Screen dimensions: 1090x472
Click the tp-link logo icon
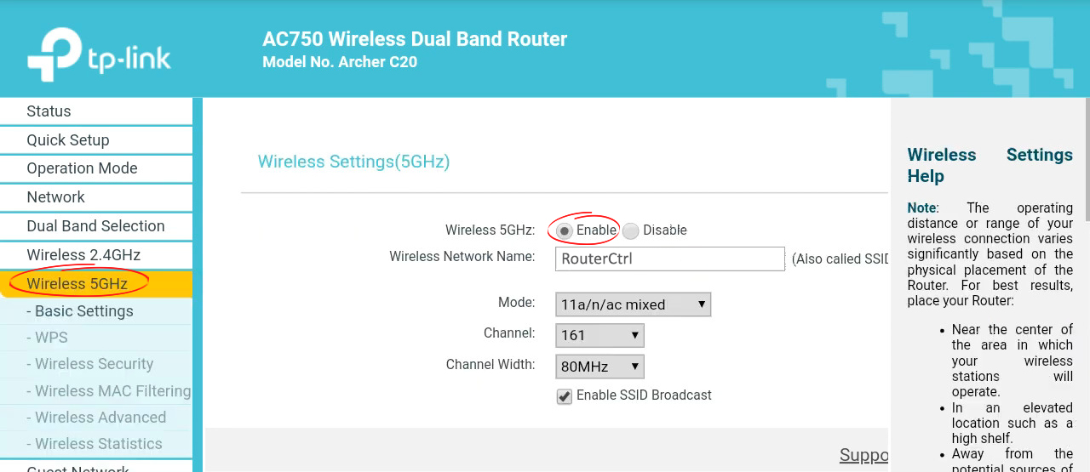point(54,55)
